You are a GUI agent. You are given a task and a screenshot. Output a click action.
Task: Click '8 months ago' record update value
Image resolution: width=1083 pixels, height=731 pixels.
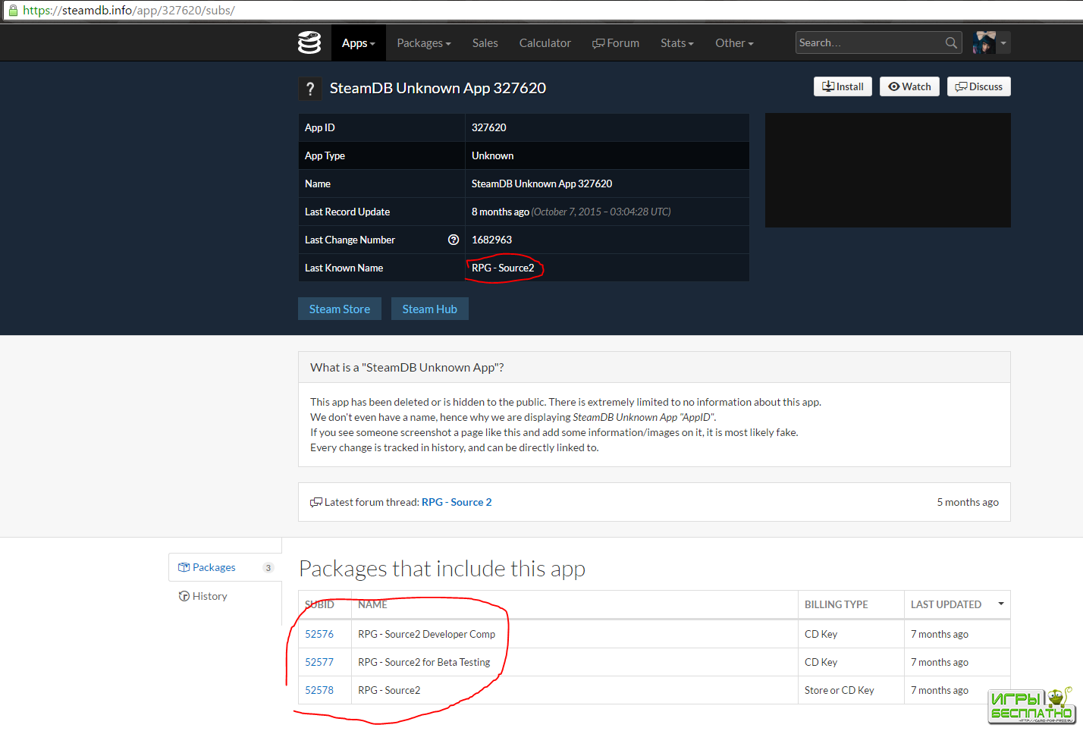click(x=501, y=212)
